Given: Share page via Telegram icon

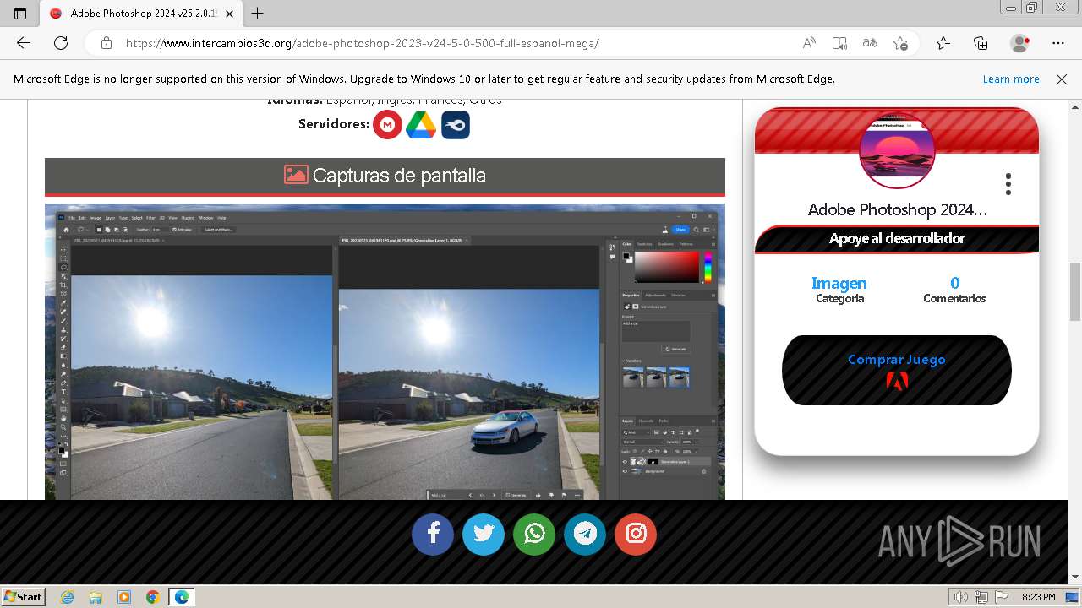Looking at the screenshot, I should 585,534.
